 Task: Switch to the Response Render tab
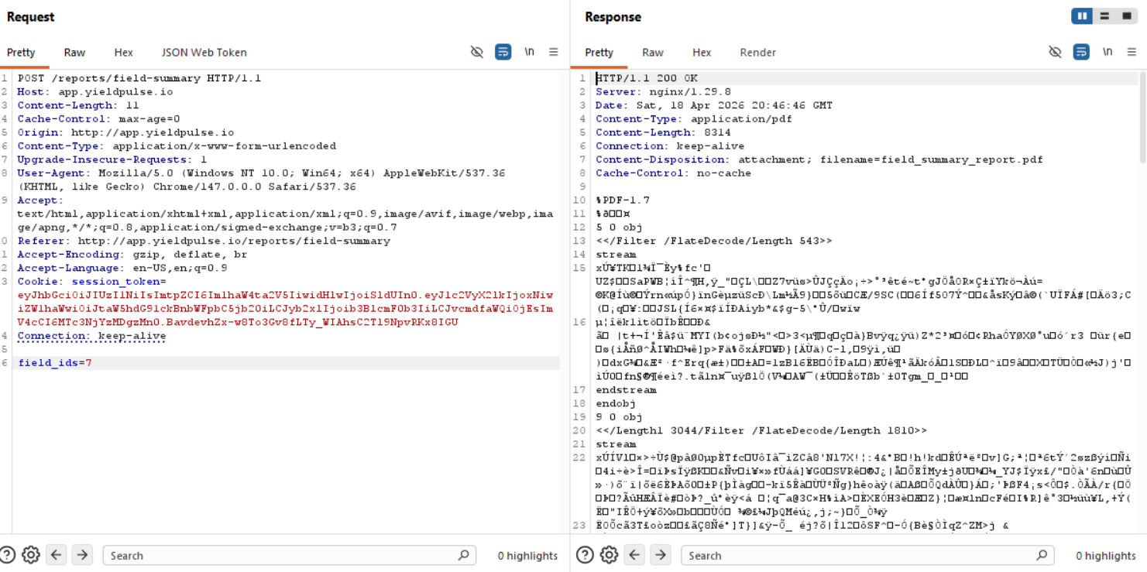coord(757,53)
